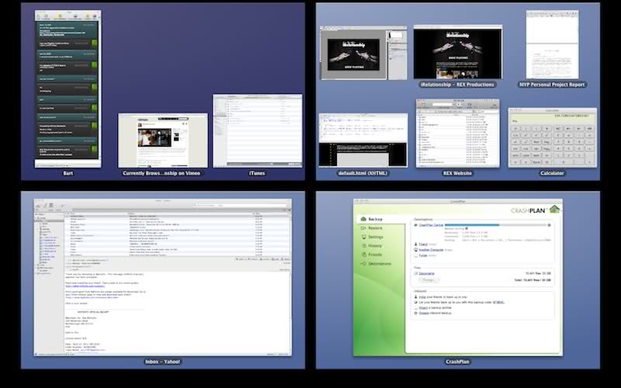Click the search field in the Inbox window
The image size is (621, 388).
(240, 206)
